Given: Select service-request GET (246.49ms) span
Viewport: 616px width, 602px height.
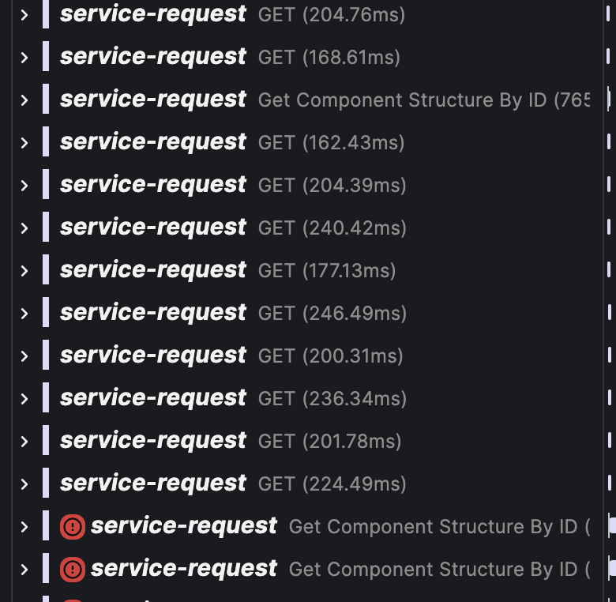Looking at the screenshot, I should (153, 313).
